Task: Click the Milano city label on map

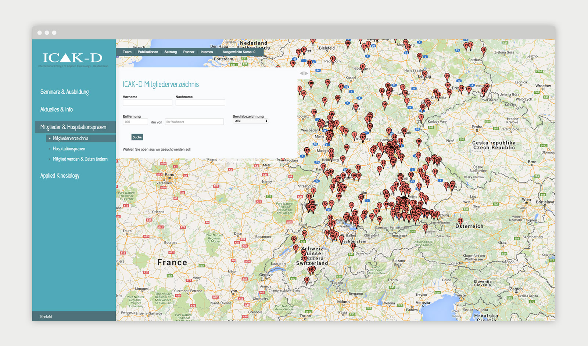Action: pyautogui.click(x=344, y=302)
